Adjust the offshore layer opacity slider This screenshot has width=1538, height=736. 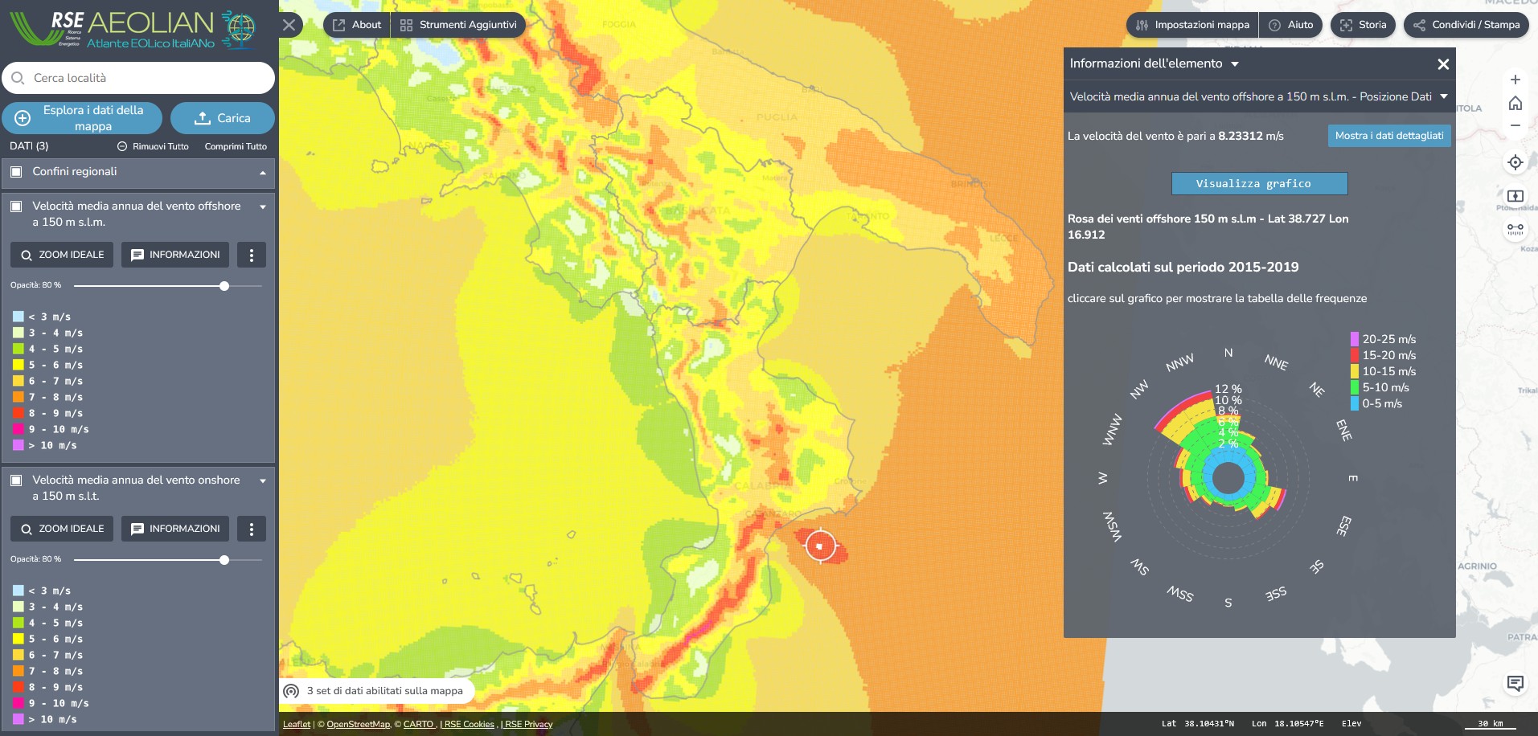224,286
